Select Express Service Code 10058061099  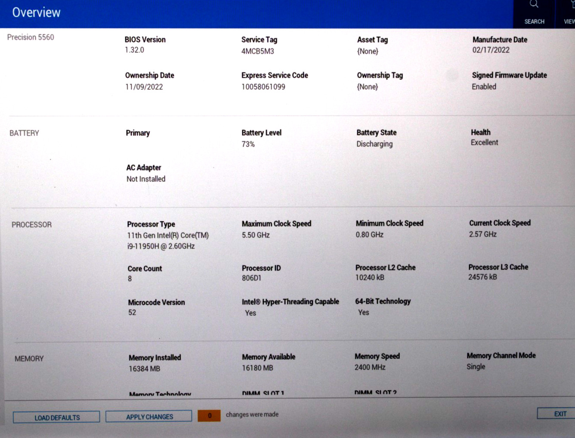coord(263,87)
